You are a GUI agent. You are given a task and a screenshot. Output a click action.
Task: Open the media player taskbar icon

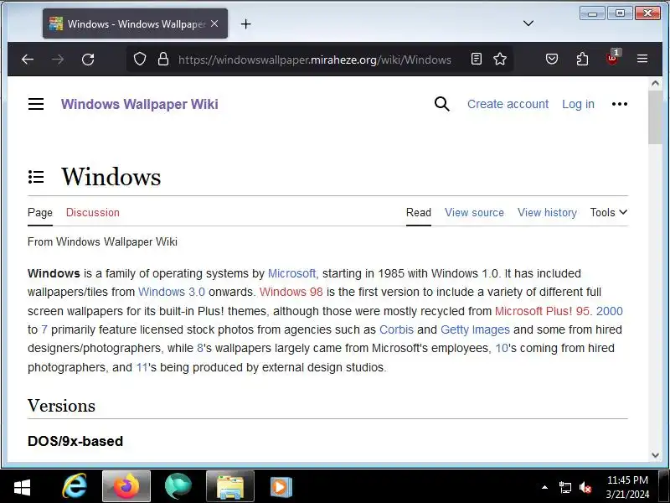[281, 487]
